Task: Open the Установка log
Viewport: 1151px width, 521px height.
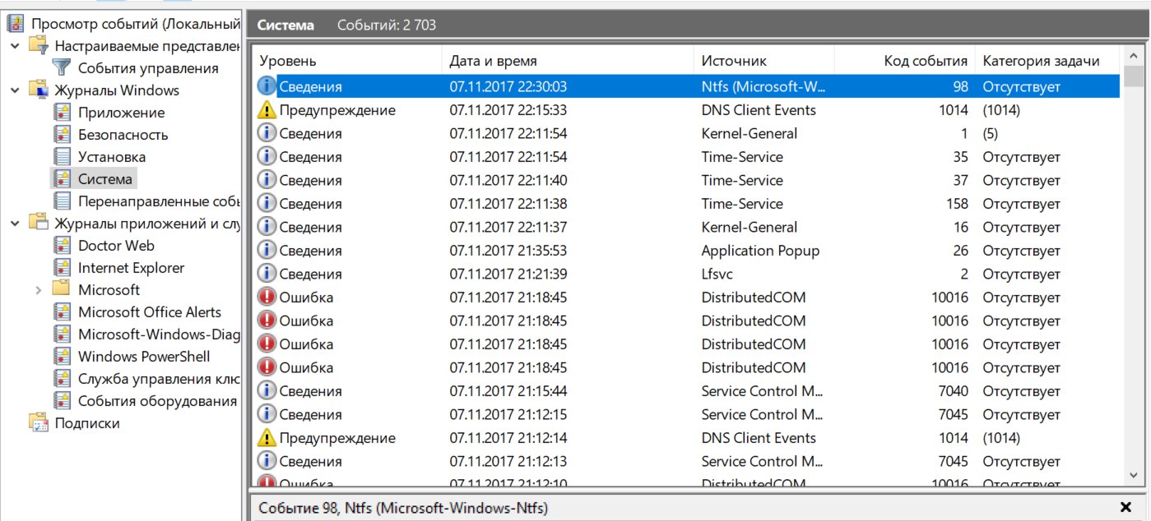Action: pyautogui.click(x=111, y=157)
